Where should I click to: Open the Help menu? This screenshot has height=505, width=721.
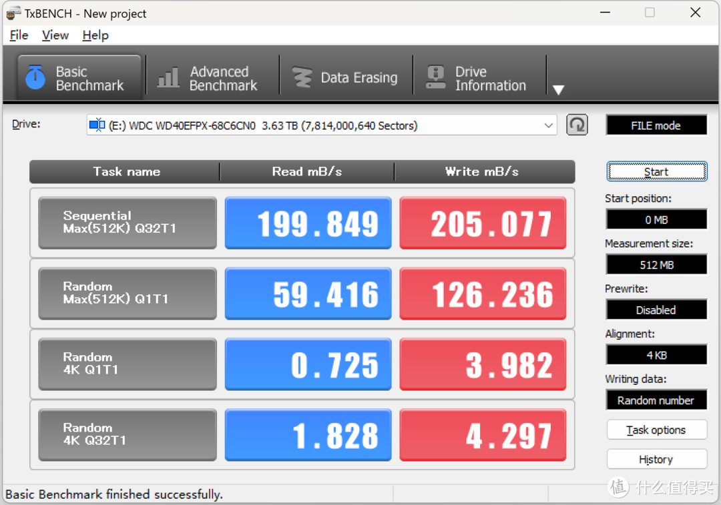(95, 35)
